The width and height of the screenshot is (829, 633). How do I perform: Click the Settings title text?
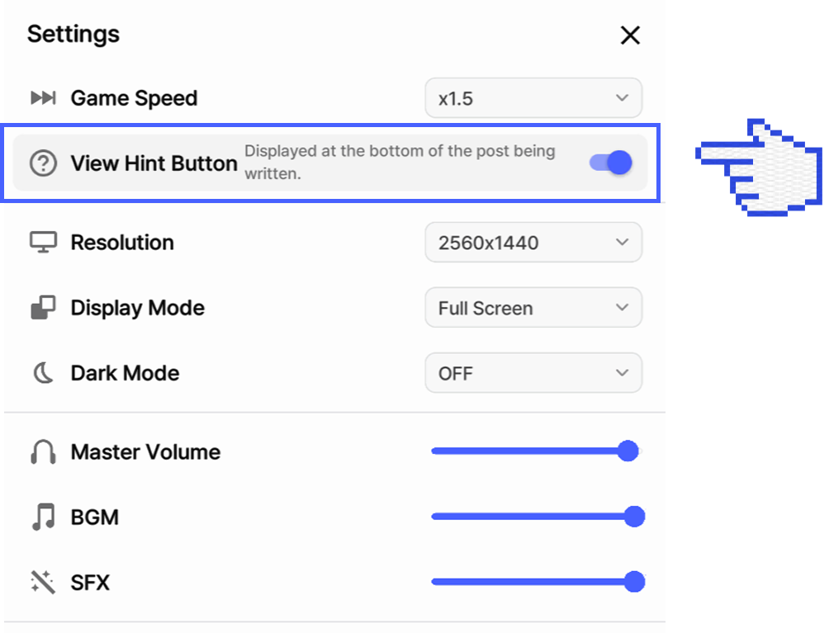tap(73, 35)
